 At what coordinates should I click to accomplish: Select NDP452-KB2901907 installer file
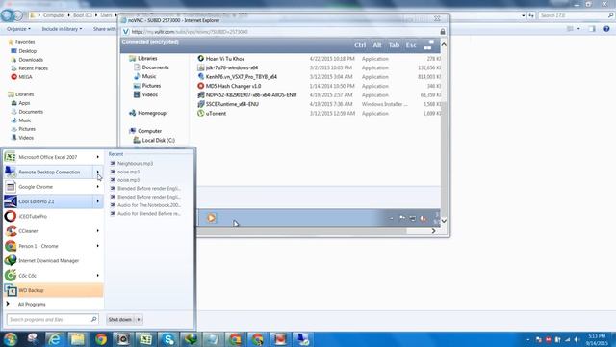point(251,94)
